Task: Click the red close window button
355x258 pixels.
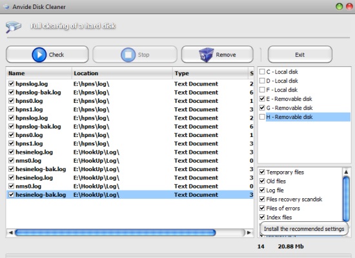Action: [x=349, y=6]
